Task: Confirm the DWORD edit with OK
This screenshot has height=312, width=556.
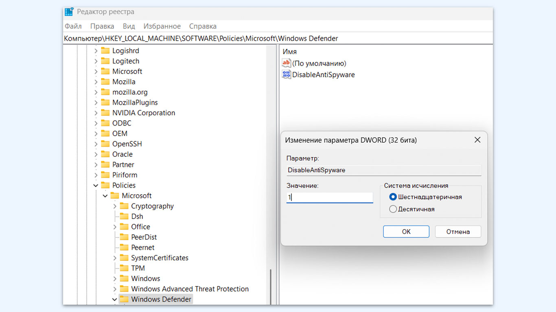Action: coord(406,232)
